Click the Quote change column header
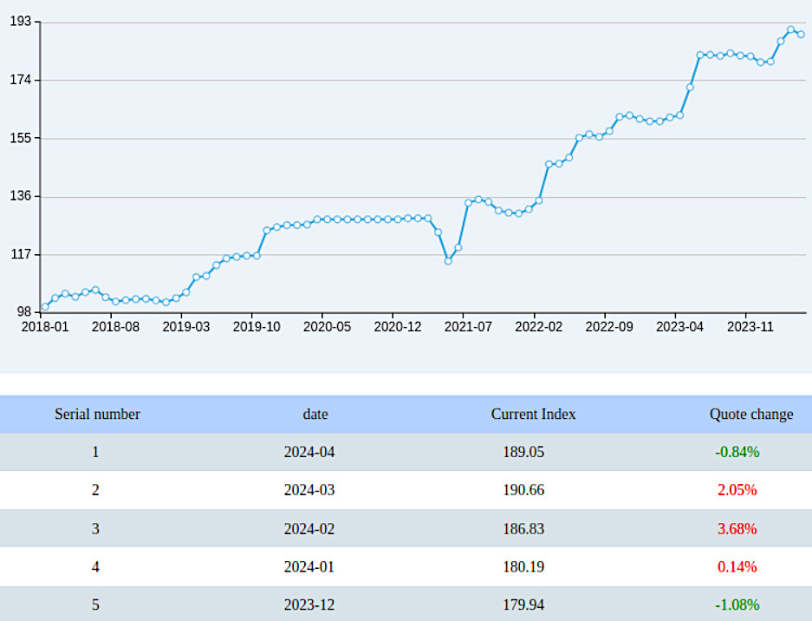Screen dimensions: 812x621 (750, 414)
